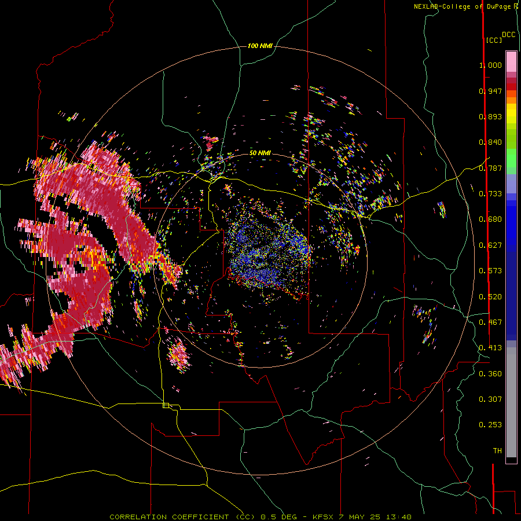The height and width of the screenshot is (521, 521).
Task: Click the [CC] legend title
Action: 493,40
